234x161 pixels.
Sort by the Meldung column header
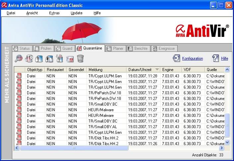(x=107, y=70)
